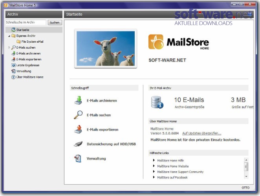Click the E-Mails exportieren icon in sidebar
The width and height of the screenshot is (260, 196).
click(x=13, y=59)
